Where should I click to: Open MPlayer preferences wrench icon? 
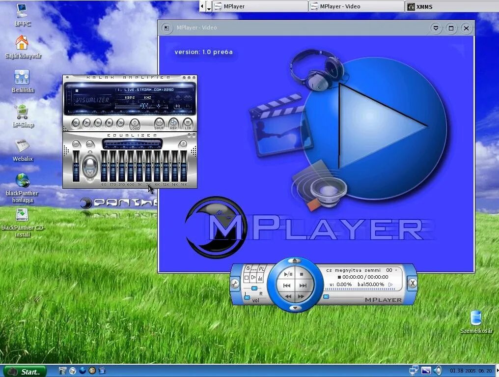235,284
